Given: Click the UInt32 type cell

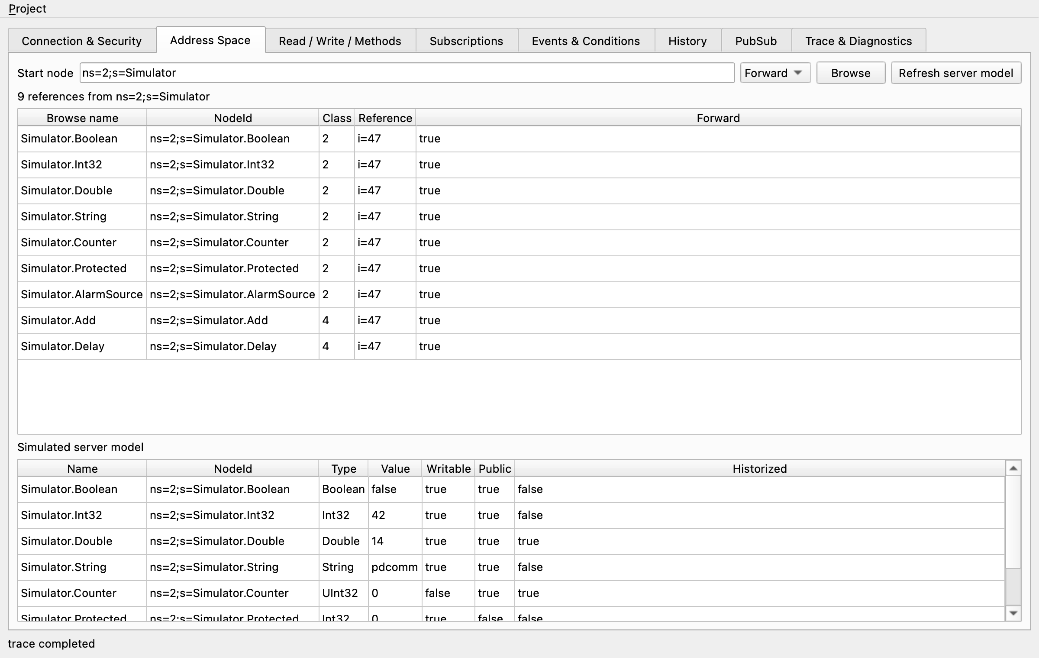Looking at the screenshot, I should (343, 593).
